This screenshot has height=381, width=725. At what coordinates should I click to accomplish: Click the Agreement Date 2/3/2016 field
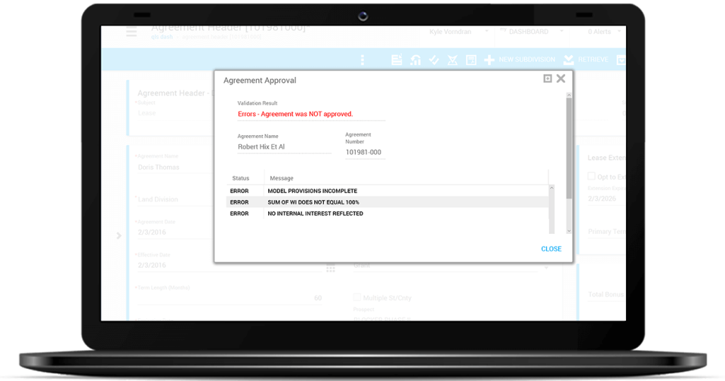(x=174, y=232)
